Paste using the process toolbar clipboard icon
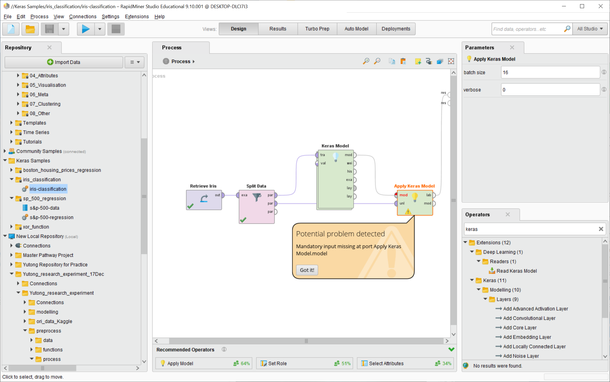610x382 pixels. tap(403, 61)
